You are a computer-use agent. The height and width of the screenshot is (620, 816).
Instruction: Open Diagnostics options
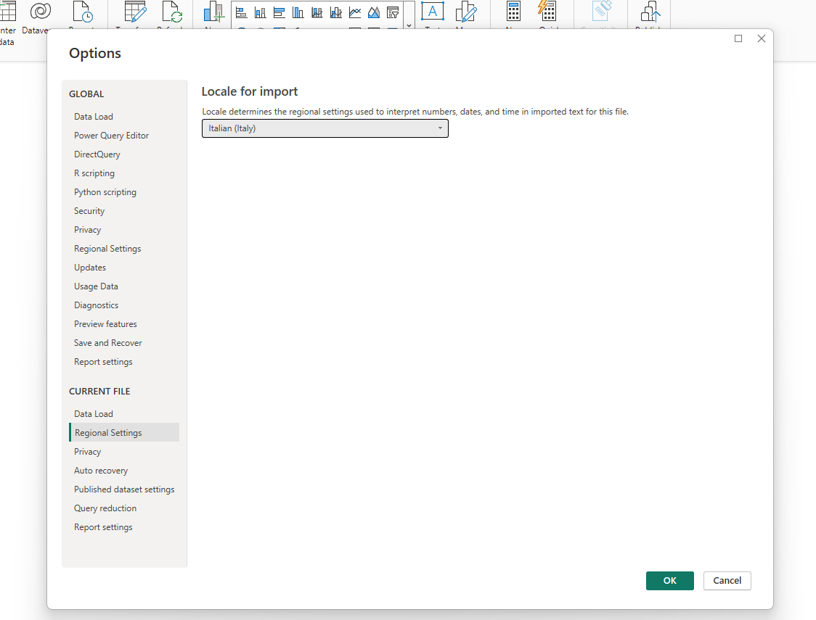(x=97, y=305)
